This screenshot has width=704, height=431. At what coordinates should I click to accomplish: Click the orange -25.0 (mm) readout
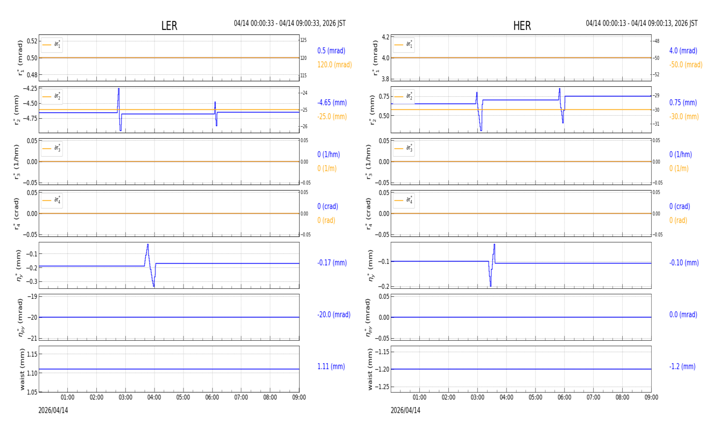pyautogui.click(x=332, y=116)
